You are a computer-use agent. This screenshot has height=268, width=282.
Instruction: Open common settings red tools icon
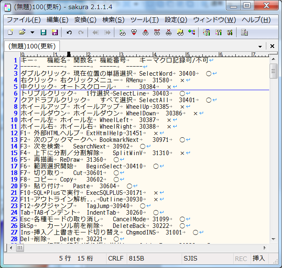click(x=230, y=32)
